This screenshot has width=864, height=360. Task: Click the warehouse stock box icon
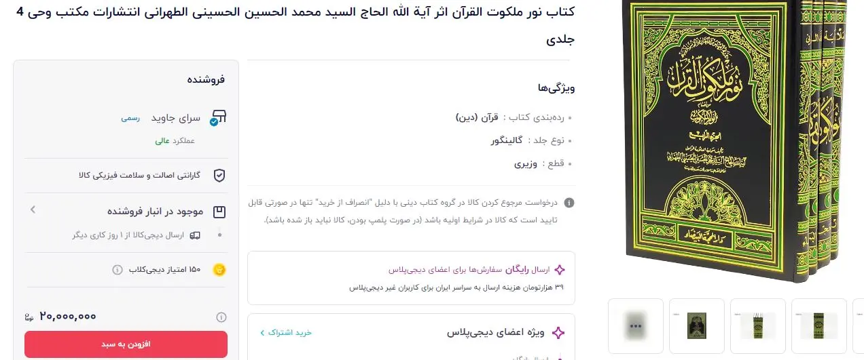pos(219,212)
